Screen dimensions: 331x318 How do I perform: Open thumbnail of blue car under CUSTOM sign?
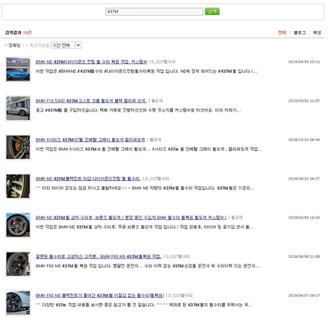tap(18, 69)
